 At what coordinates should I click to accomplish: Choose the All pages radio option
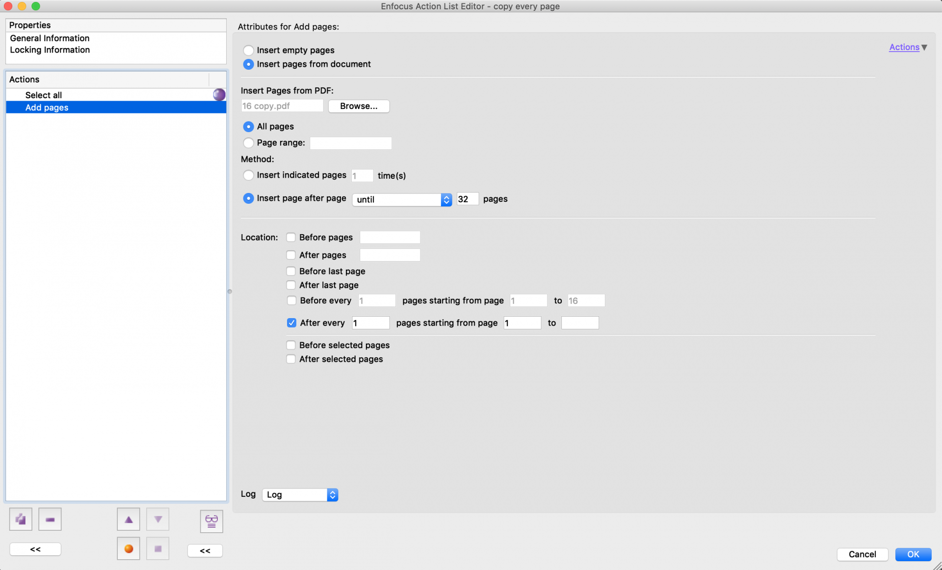pyautogui.click(x=249, y=127)
